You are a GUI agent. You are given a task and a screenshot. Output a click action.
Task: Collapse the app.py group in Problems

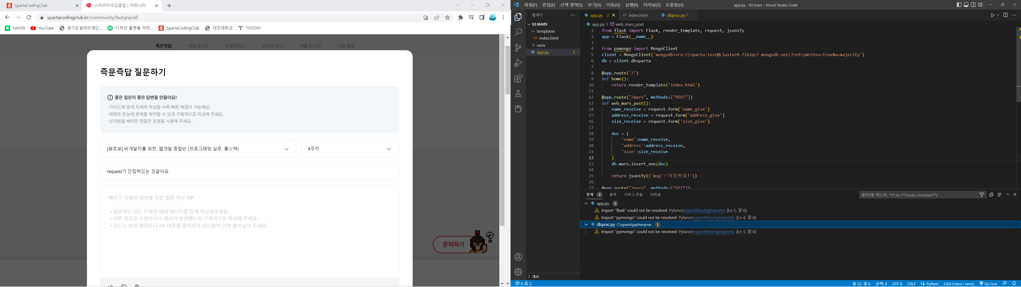[x=586, y=203]
